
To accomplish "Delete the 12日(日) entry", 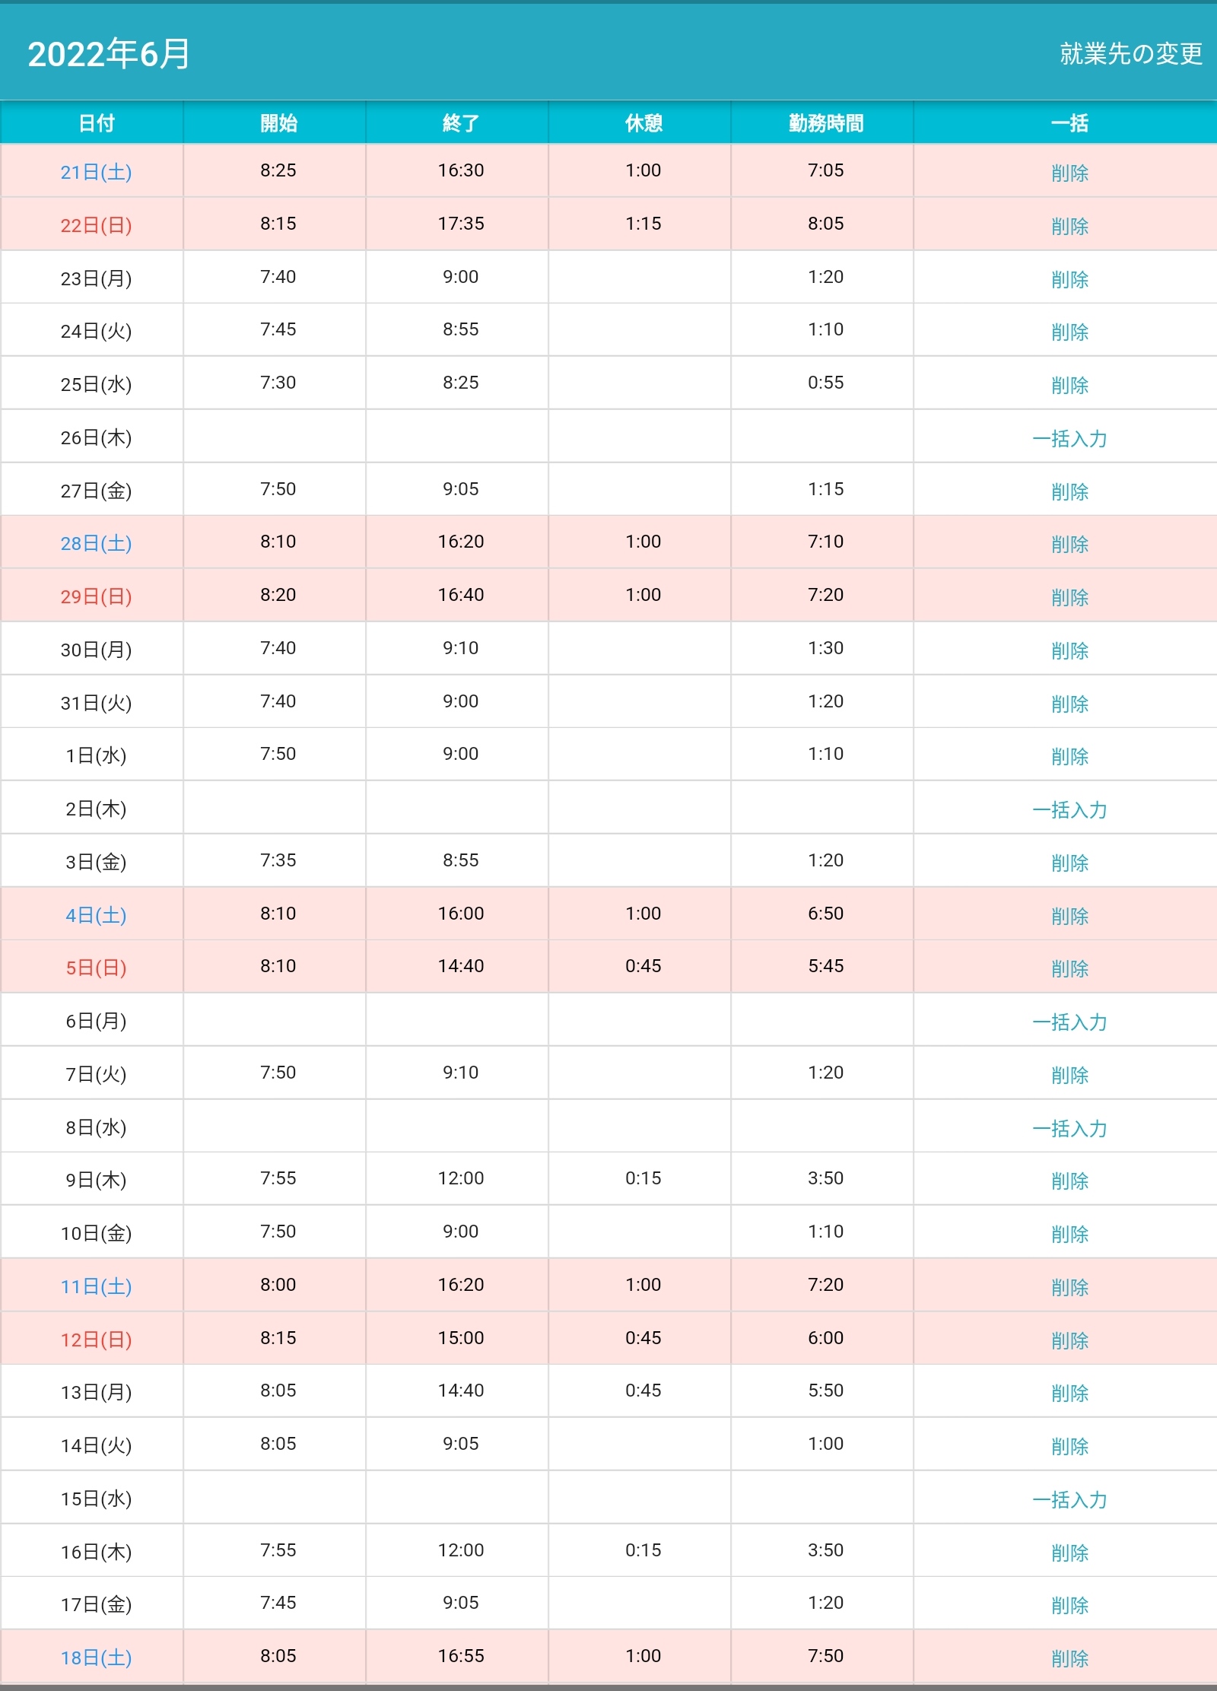I will (x=1069, y=1340).
